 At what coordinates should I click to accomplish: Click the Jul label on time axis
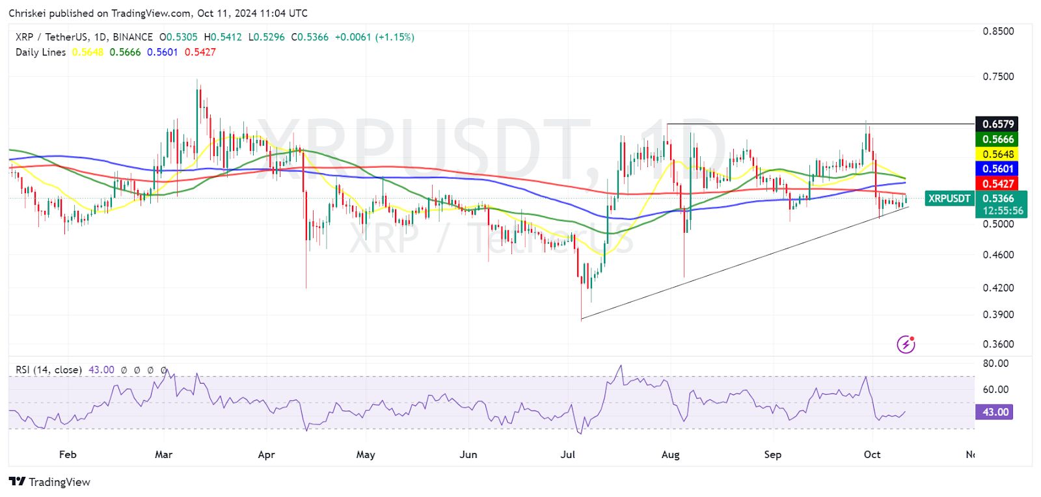568,454
